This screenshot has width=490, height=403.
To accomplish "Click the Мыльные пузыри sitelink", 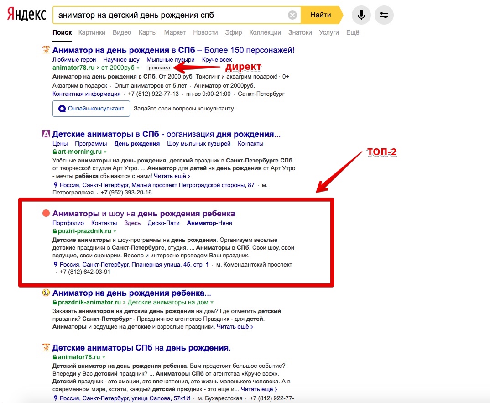I will tap(171, 60).
